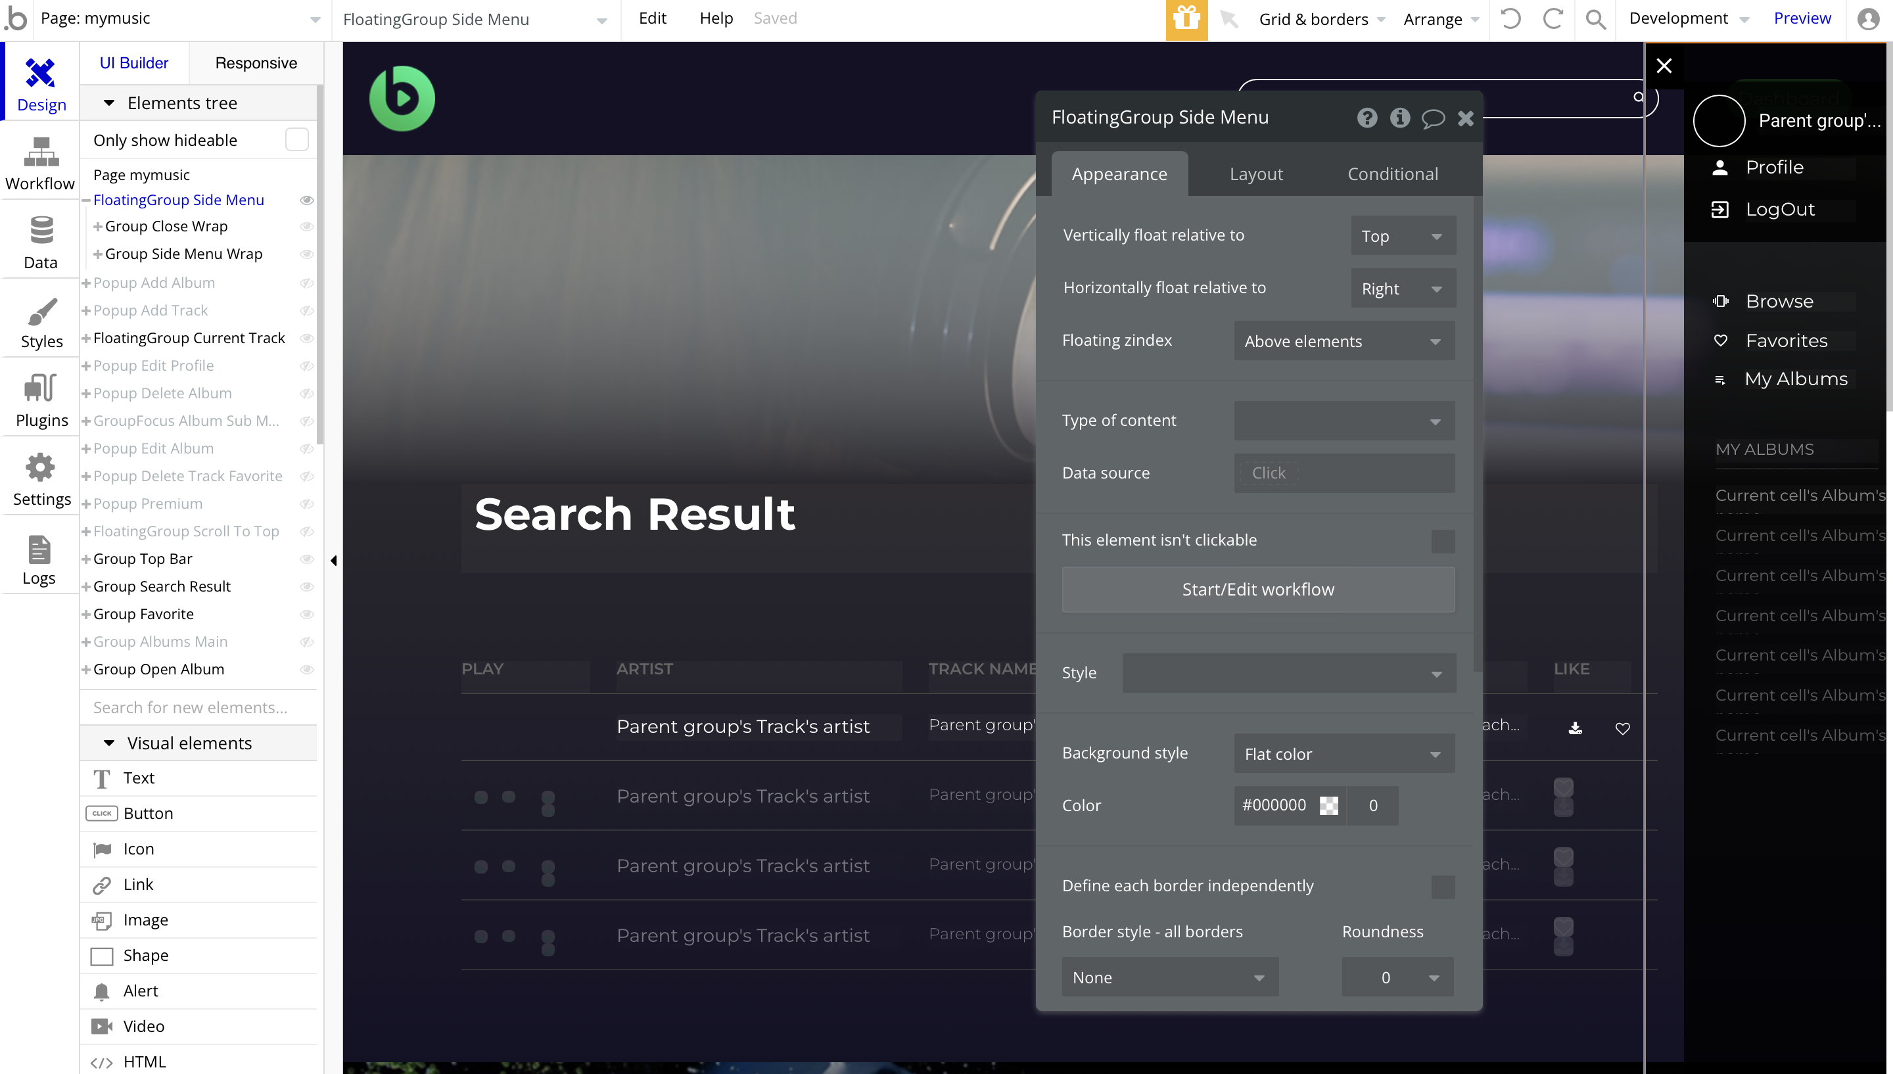Open the search magnifier in top bar
Viewport: 1893px width, 1074px height.
1595,19
